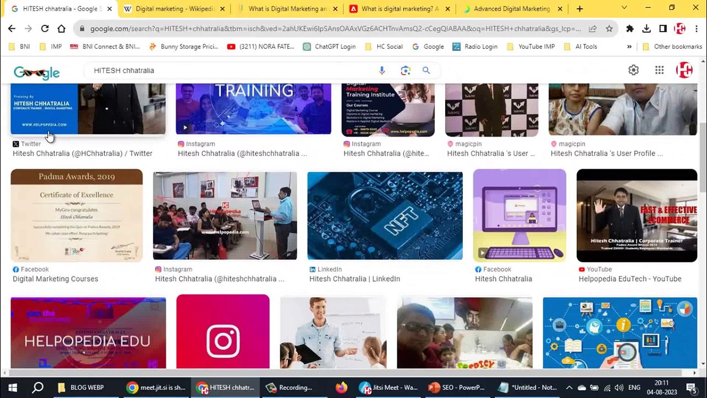Search by image with Google Lens
The height and width of the screenshot is (398, 707).
405,70
